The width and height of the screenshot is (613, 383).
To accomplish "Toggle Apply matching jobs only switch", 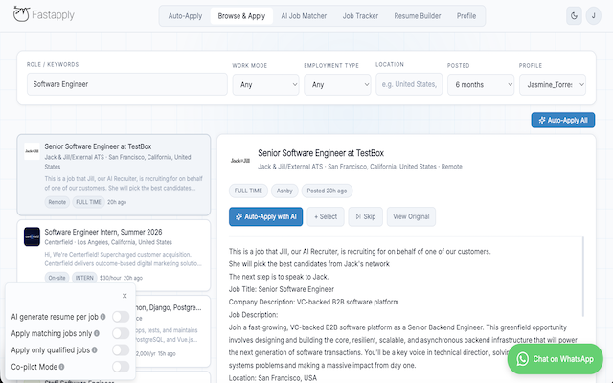I will [121, 333].
